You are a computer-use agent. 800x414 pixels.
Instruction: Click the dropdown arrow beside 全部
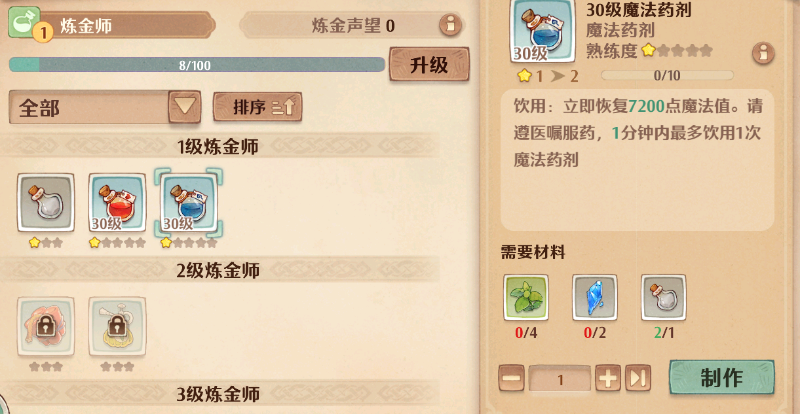pyautogui.click(x=184, y=107)
